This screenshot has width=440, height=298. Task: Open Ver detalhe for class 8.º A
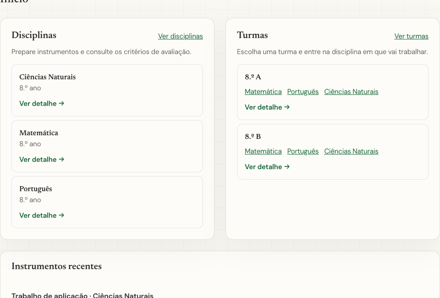(x=267, y=107)
